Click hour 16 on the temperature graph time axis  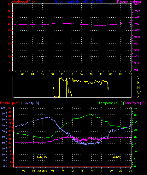(91, 171)
